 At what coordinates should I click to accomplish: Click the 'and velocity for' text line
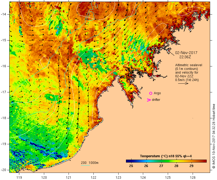click(187, 73)
